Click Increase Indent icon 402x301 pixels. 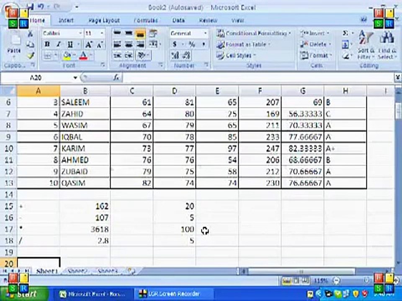[x=129, y=55]
